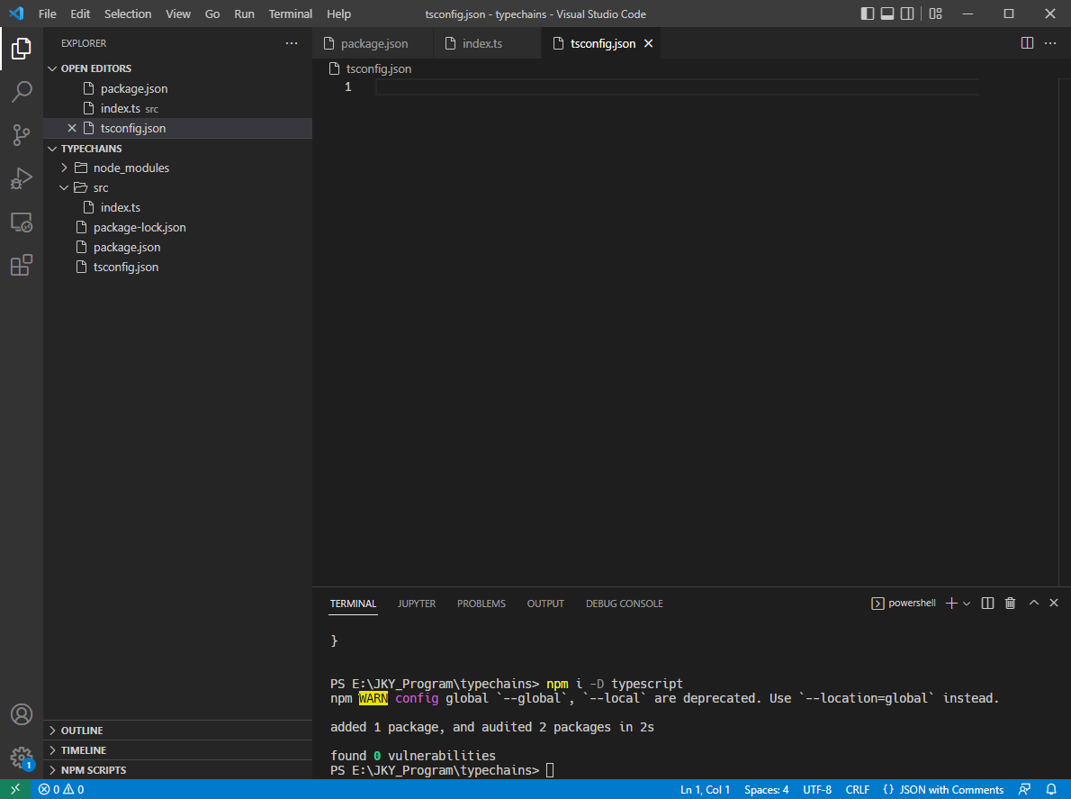The width and height of the screenshot is (1071, 799).
Task: Open the Run and Debug view
Action: click(x=22, y=178)
